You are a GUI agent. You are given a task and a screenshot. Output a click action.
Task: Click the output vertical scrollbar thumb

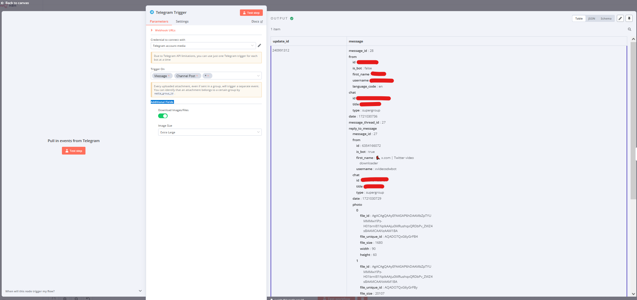(633, 121)
